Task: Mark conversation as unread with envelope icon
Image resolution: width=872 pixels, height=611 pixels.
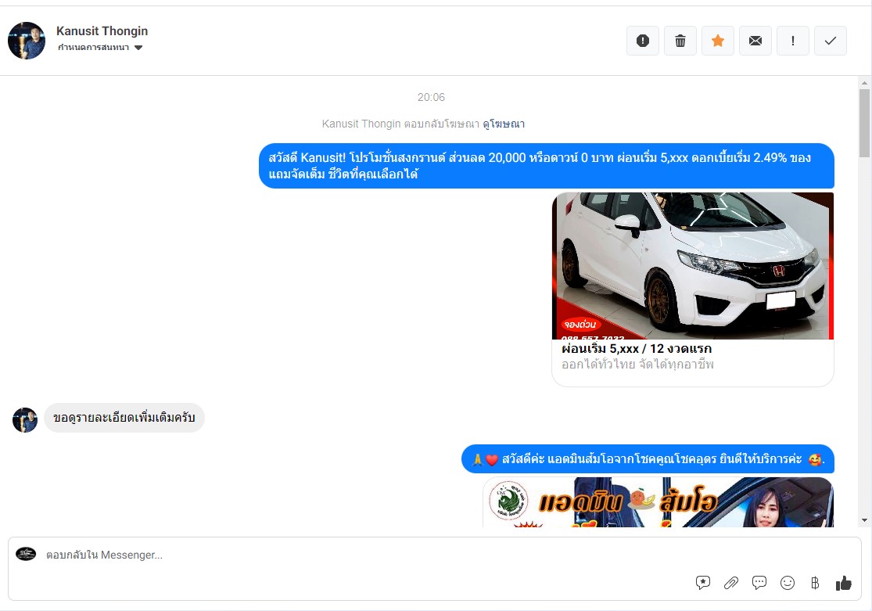Action: coord(755,41)
